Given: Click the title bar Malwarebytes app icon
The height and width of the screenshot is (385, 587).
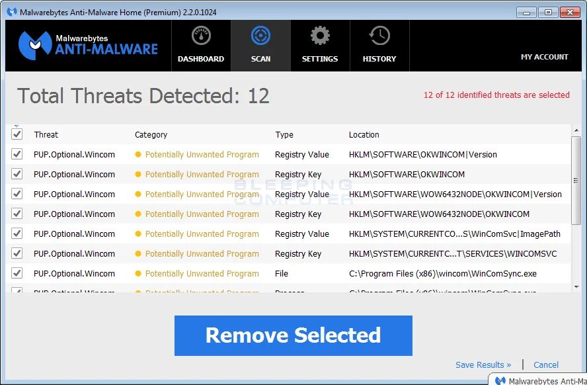Looking at the screenshot, I should pyautogui.click(x=12, y=12).
